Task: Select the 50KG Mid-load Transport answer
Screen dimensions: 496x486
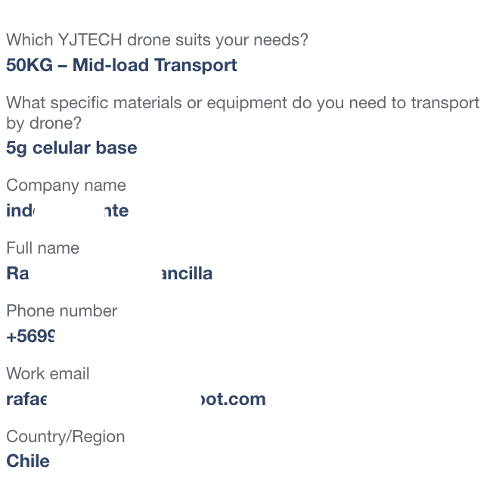Action: point(122,65)
